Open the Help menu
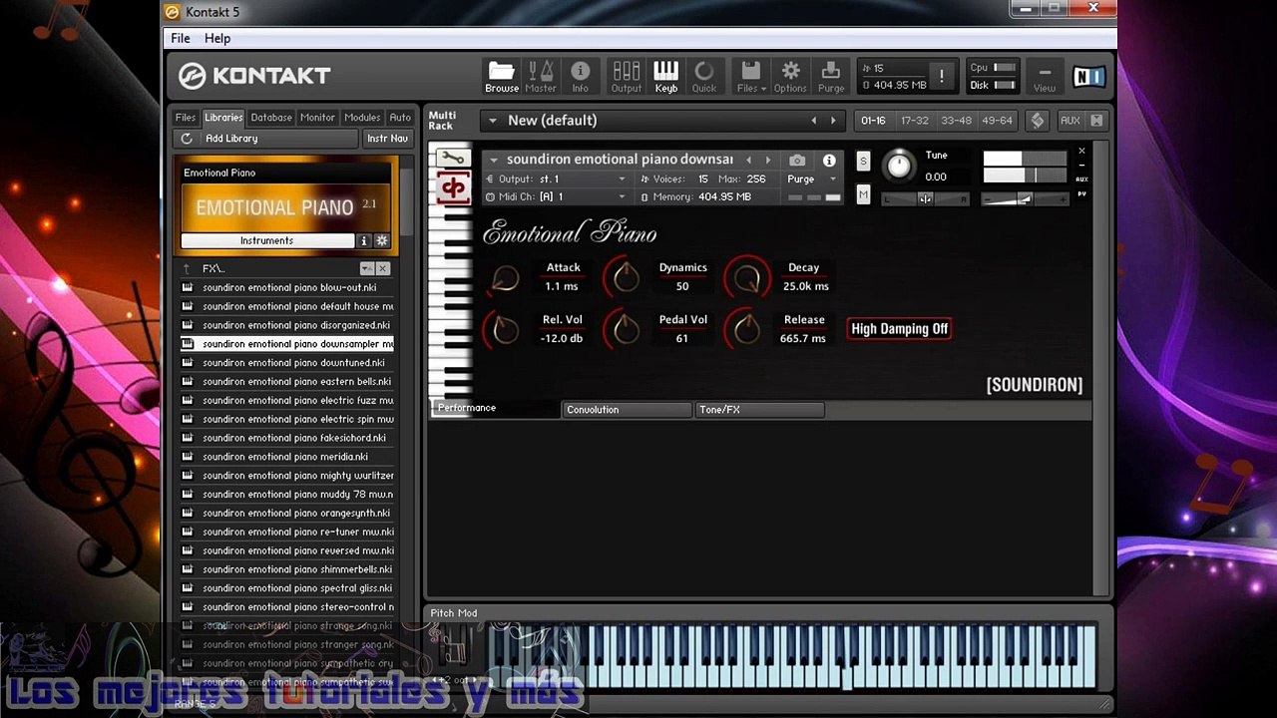The height and width of the screenshot is (718, 1277). point(217,38)
